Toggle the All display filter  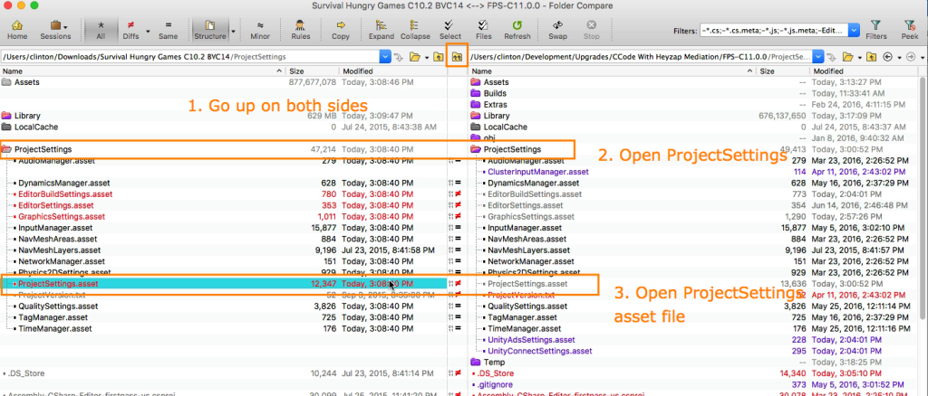101,30
